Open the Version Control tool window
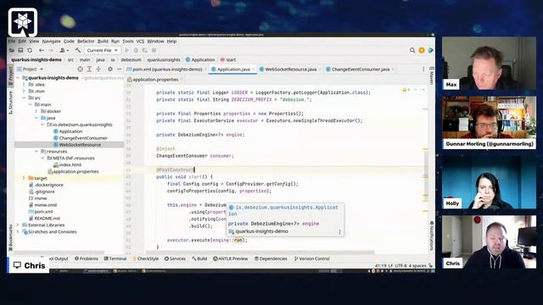Viewport: 543px width, 305px height. click(311, 258)
